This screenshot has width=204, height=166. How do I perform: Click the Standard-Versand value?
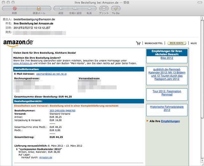click(x=60, y=114)
